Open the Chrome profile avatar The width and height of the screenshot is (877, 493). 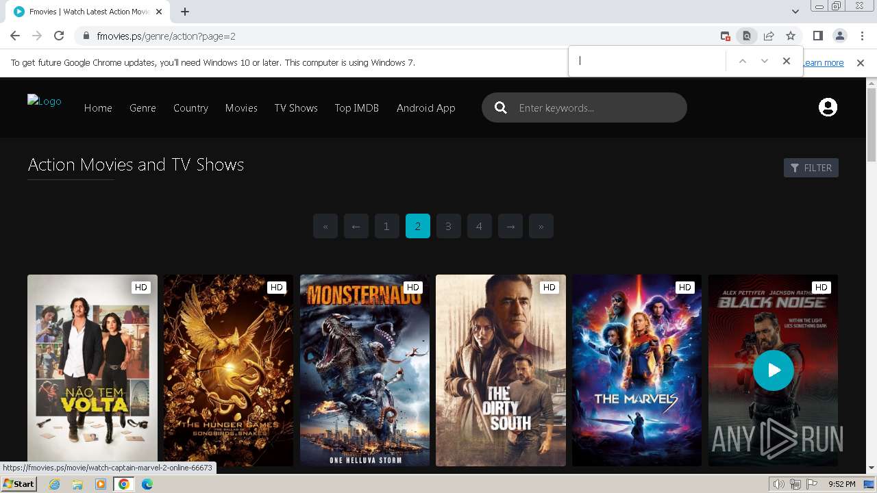click(x=839, y=36)
